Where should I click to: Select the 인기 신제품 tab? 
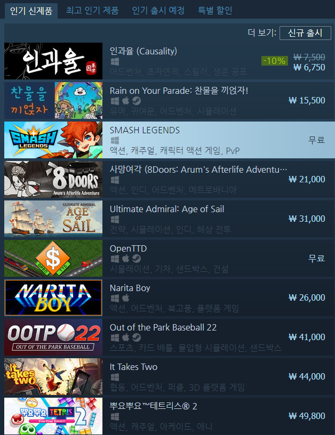point(31,11)
